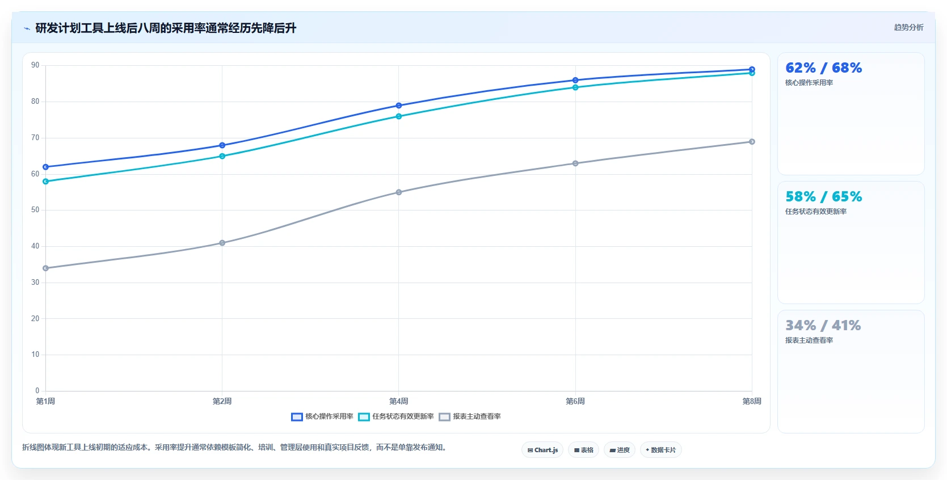Click the 数据卡片 tag in the footer

[x=661, y=450]
